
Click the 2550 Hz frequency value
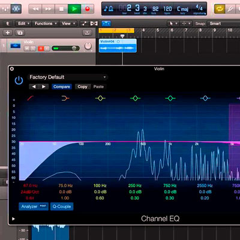coord(205,185)
